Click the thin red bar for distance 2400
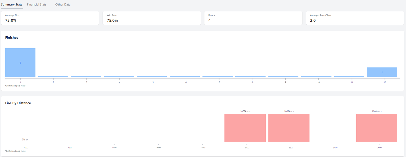This screenshot has width=406, height=157. [x=333, y=142]
